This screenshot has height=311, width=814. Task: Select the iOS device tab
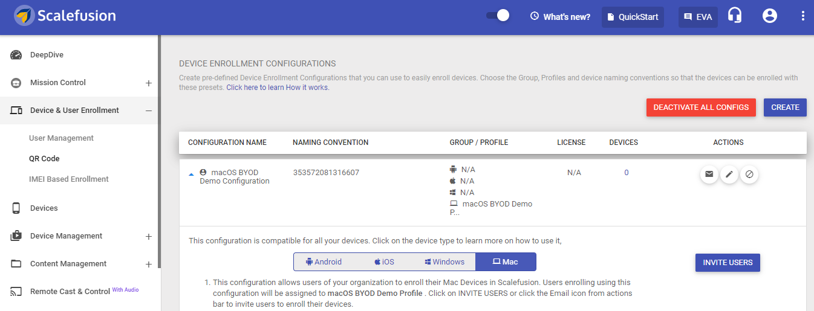(384, 262)
